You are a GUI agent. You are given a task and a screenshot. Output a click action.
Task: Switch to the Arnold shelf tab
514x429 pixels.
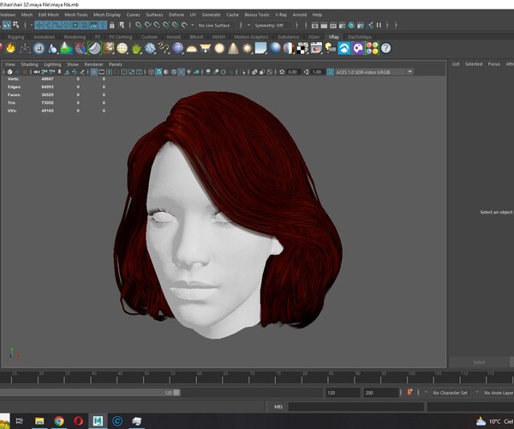click(x=173, y=37)
